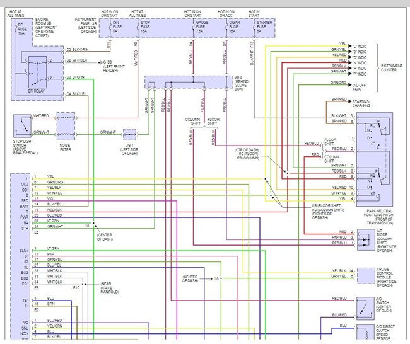The height and width of the screenshot is (344, 410).
Task: Select CRUISE CONTROL MODULE text
Action: (386, 277)
